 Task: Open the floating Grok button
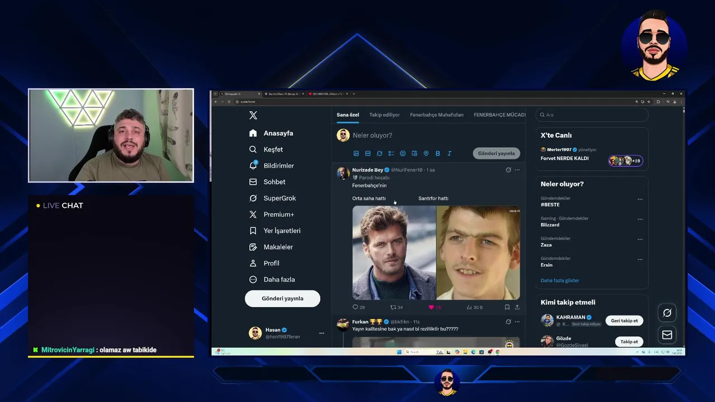667,313
